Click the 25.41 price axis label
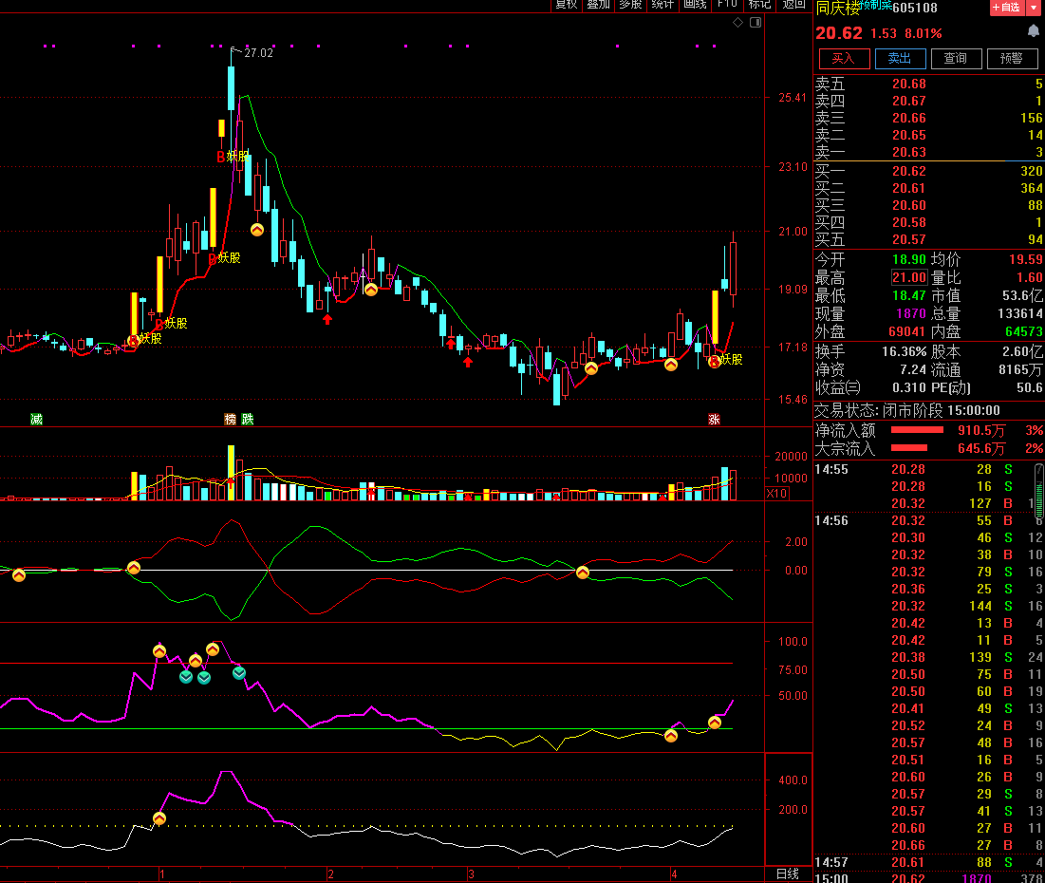Screen dimensions: 1045x883 (x=793, y=98)
